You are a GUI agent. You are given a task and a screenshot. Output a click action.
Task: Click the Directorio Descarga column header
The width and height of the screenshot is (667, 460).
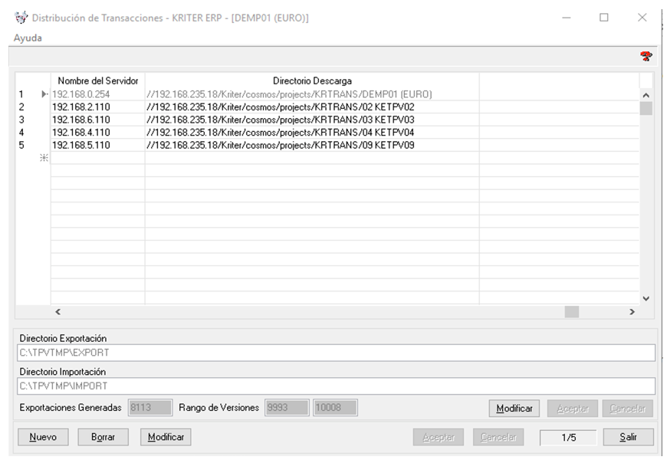pyautogui.click(x=311, y=80)
